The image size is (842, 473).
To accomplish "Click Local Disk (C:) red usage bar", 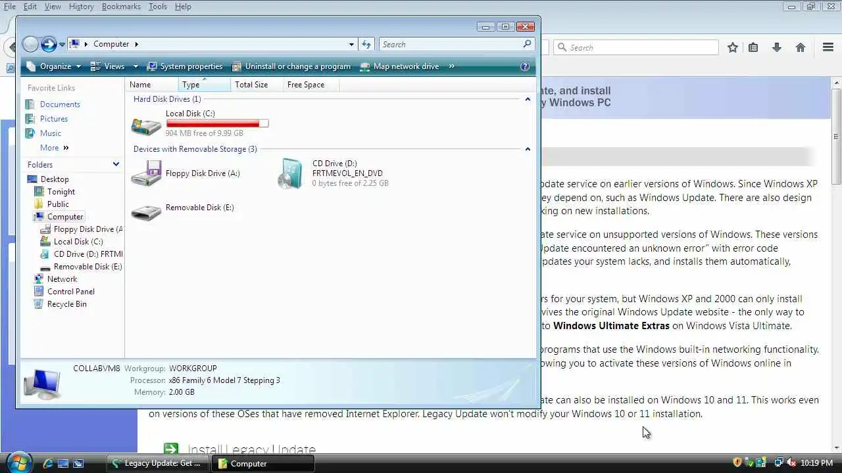I will click(217, 124).
